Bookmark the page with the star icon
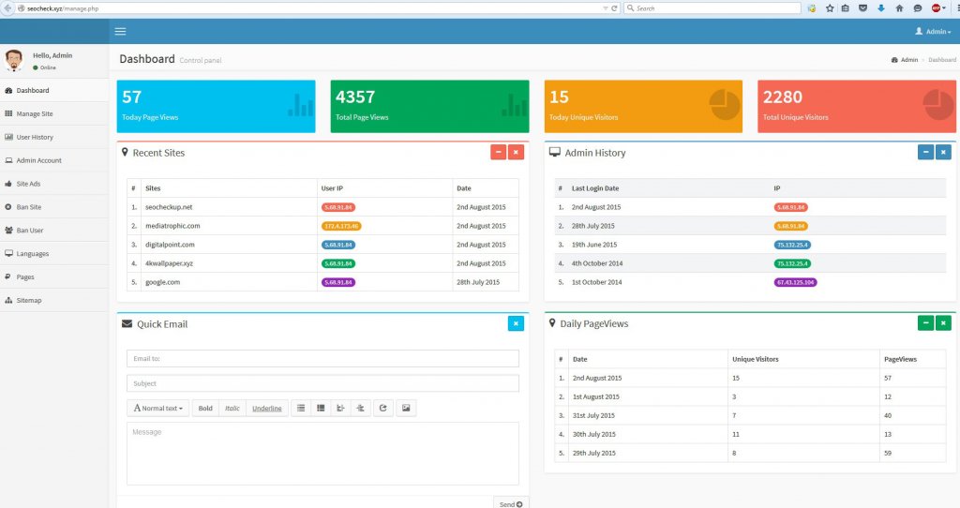This screenshot has width=960, height=508. [x=829, y=7]
